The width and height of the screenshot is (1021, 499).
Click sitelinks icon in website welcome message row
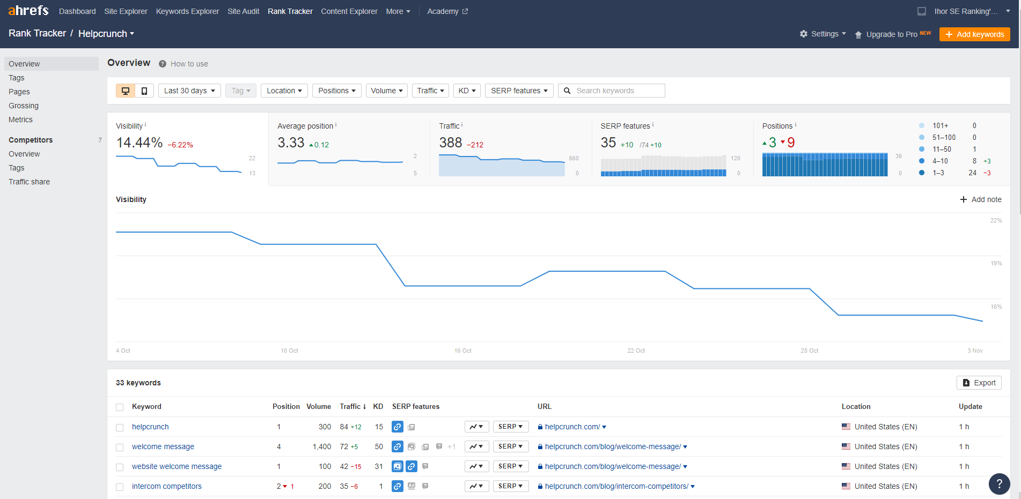412,466
